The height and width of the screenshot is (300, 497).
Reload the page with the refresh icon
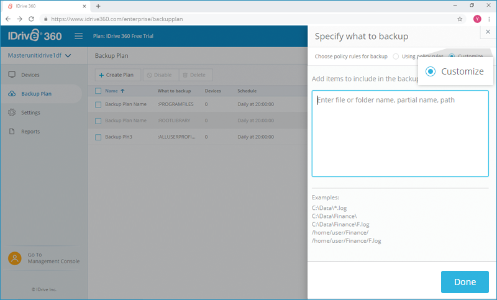pyautogui.click(x=31, y=19)
